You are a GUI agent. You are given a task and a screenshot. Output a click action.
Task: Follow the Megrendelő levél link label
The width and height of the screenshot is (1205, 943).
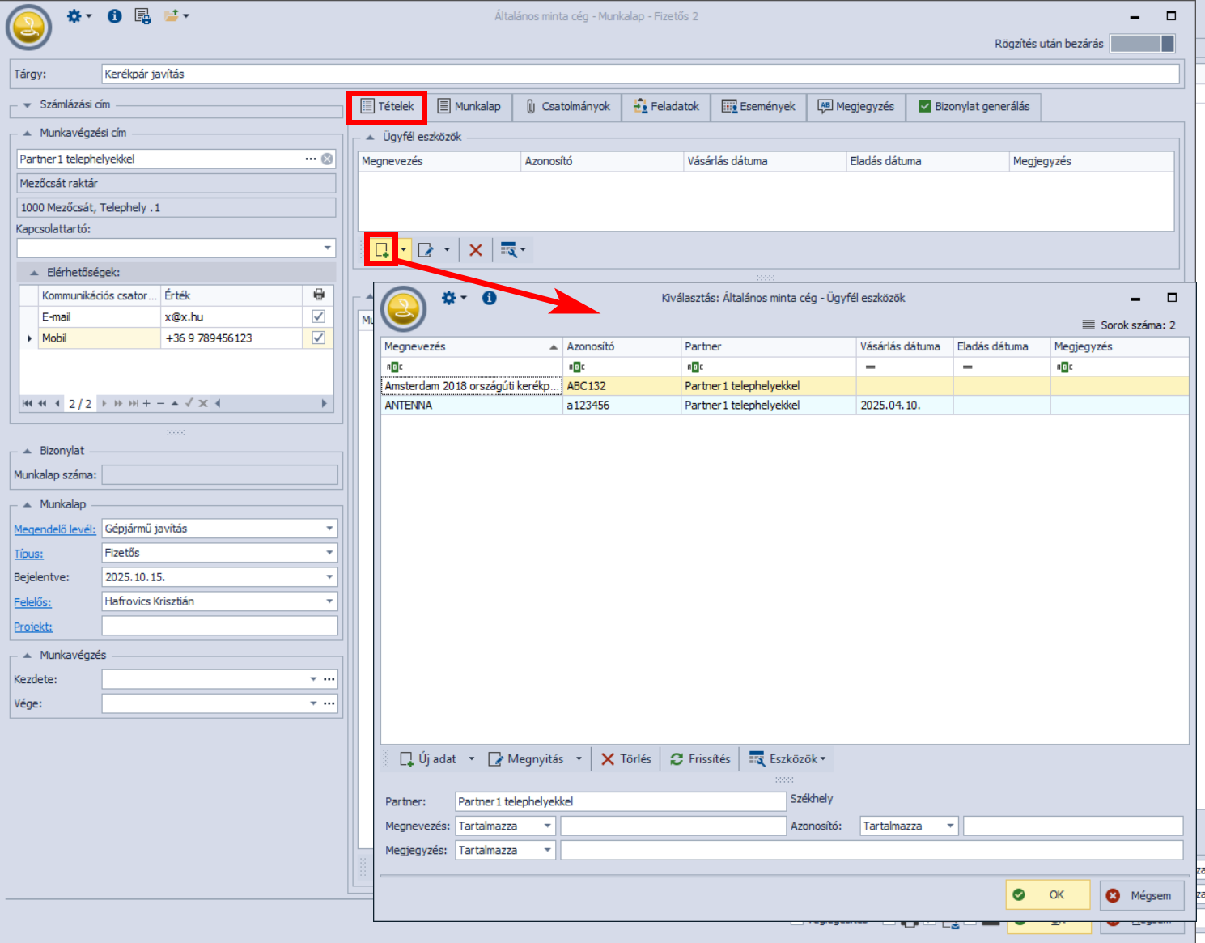pyautogui.click(x=54, y=529)
